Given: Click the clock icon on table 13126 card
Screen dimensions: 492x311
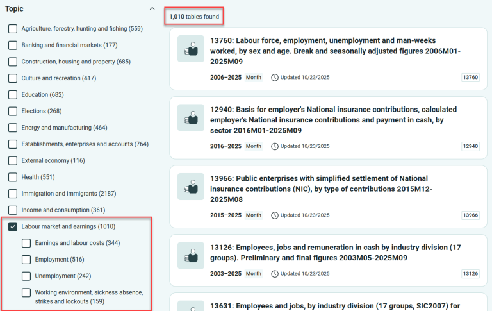Looking at the screenshot, I should [275, 274].
